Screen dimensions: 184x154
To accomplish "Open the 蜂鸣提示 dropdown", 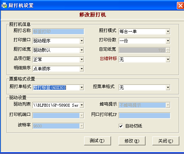I will coord(168,105).
